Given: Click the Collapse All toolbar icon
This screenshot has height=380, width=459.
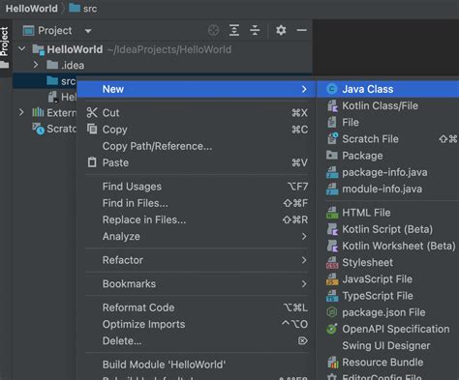Looking at the screenshot, I should 255,30.
